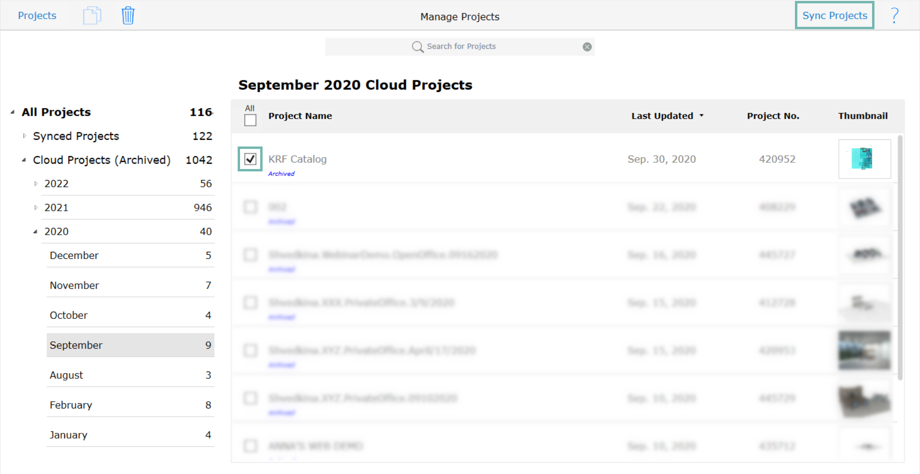Expand the Synced Projects tree node
Viewport: 920px width, 474px height.
point(24,136)
